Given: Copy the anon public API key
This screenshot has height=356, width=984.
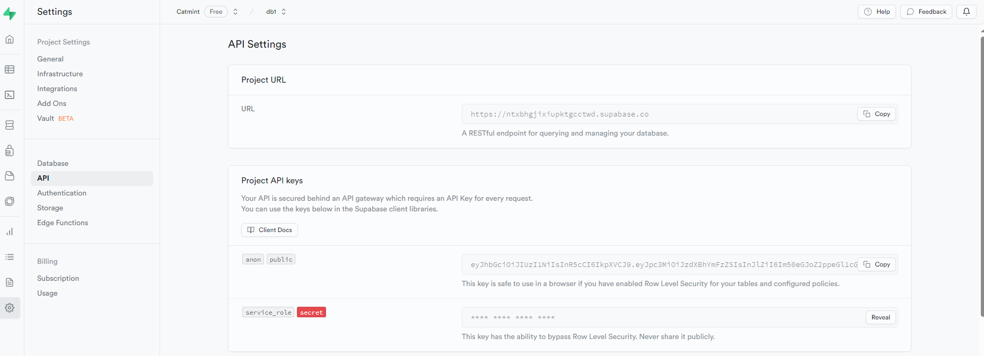Looking at the screenshot, I should coord(877,264).
